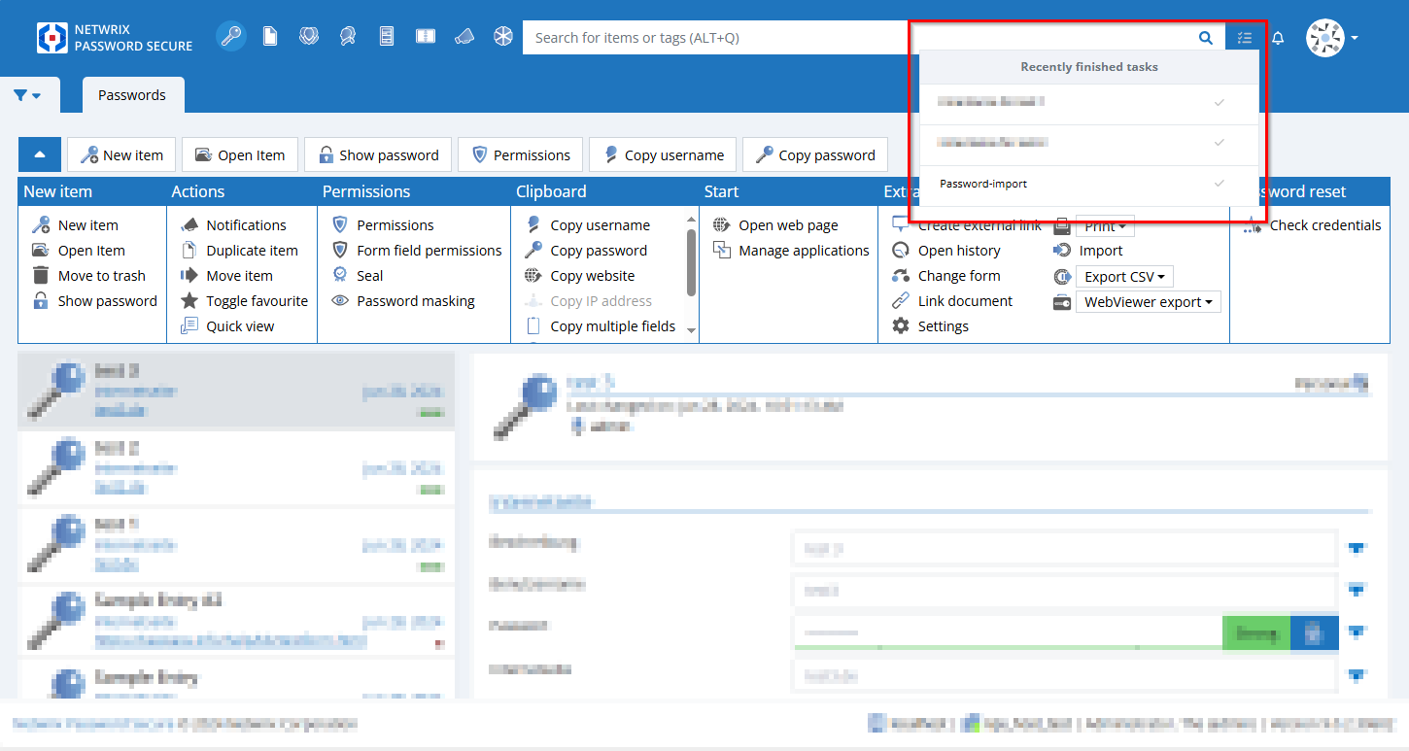Viewport: 1409px width, 751px height.
Task: Choose Move item in Actions group
Action: [x=227, y=276]
